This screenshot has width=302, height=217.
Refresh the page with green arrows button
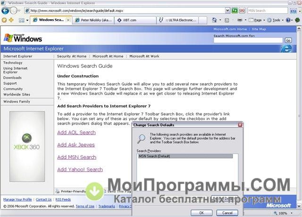click(x=235, y=10)
